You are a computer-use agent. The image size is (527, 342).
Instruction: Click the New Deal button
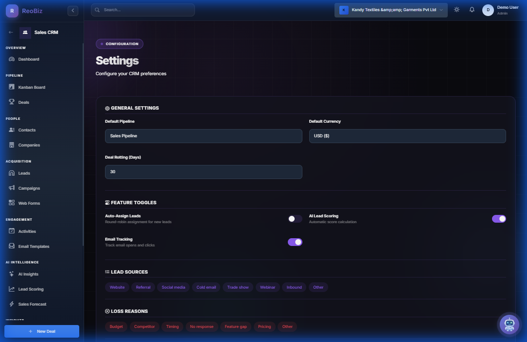(x=41, y=331)
